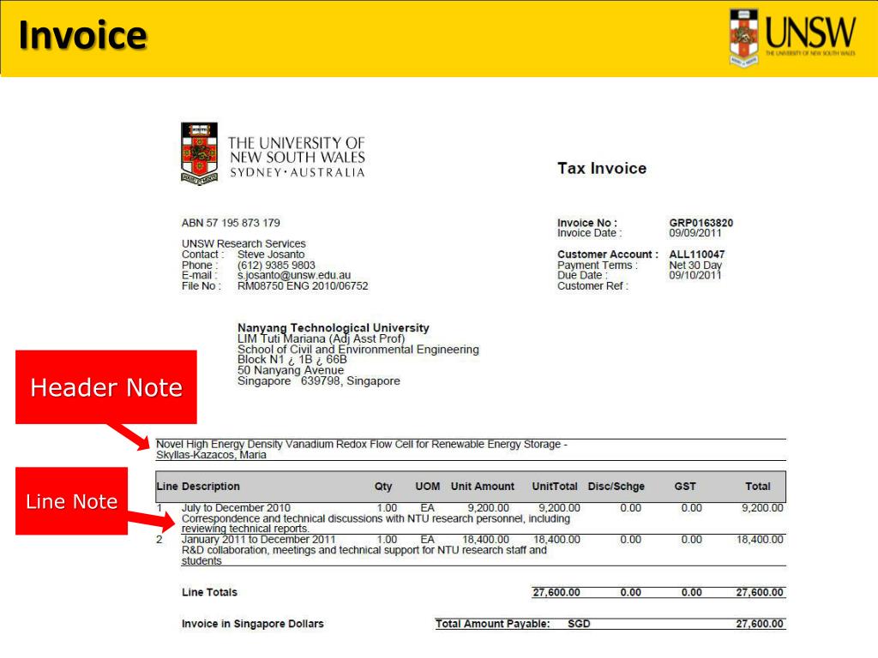Image resolution: width=878 pixels, height=658 pixels.
Task: Click file number RM08750 ENG 2010/06752
Action: pyautogui.click(x=303, y=286)
